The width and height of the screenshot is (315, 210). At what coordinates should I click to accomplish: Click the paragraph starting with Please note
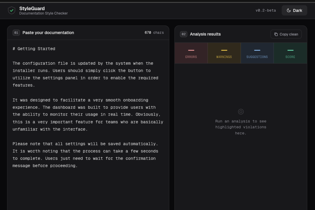click(x=85, y=155)
